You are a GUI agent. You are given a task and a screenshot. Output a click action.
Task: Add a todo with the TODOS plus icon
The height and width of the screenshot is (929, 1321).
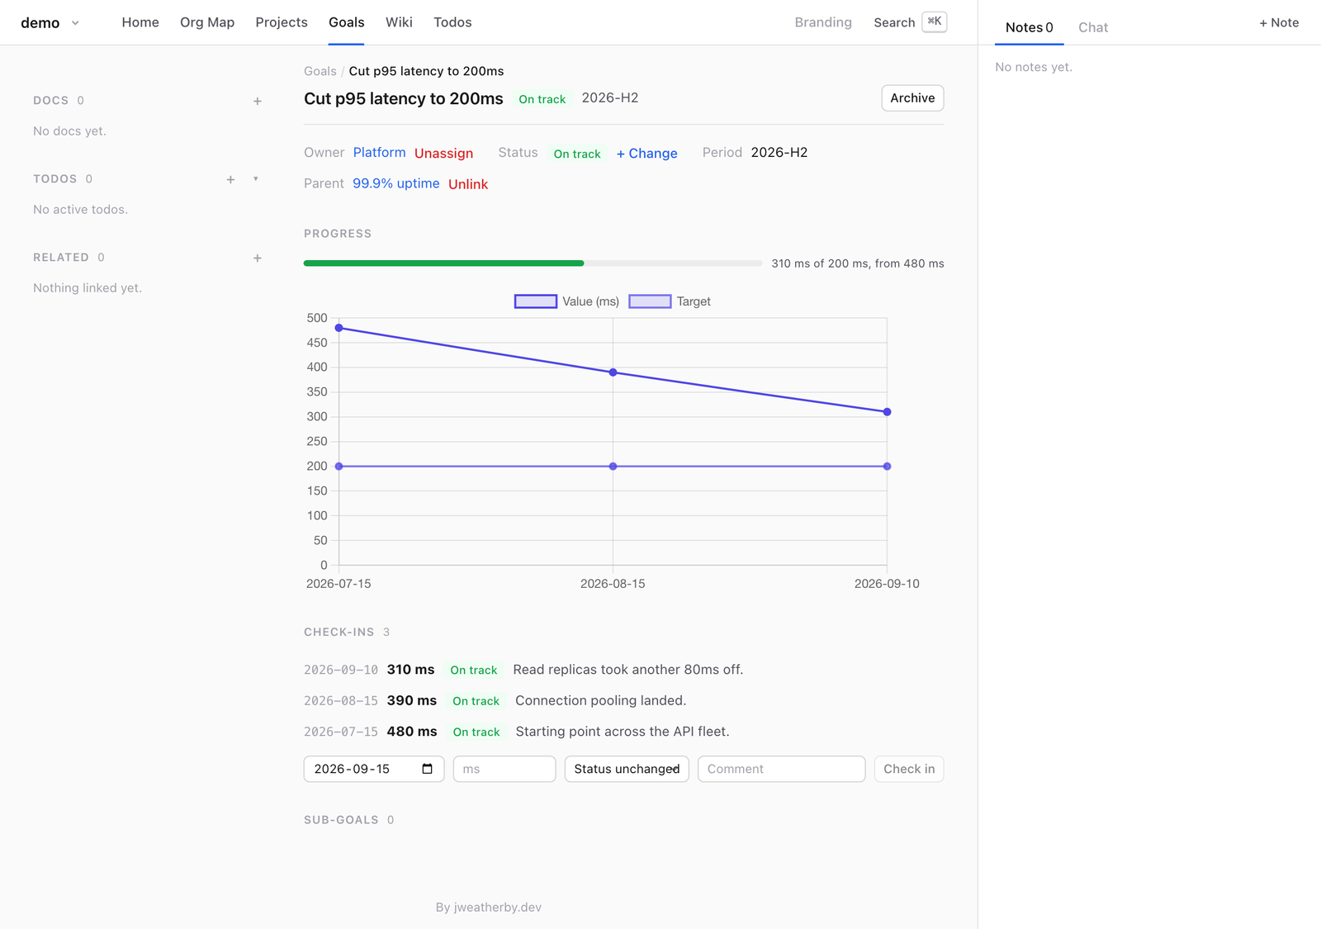[230, 180]
